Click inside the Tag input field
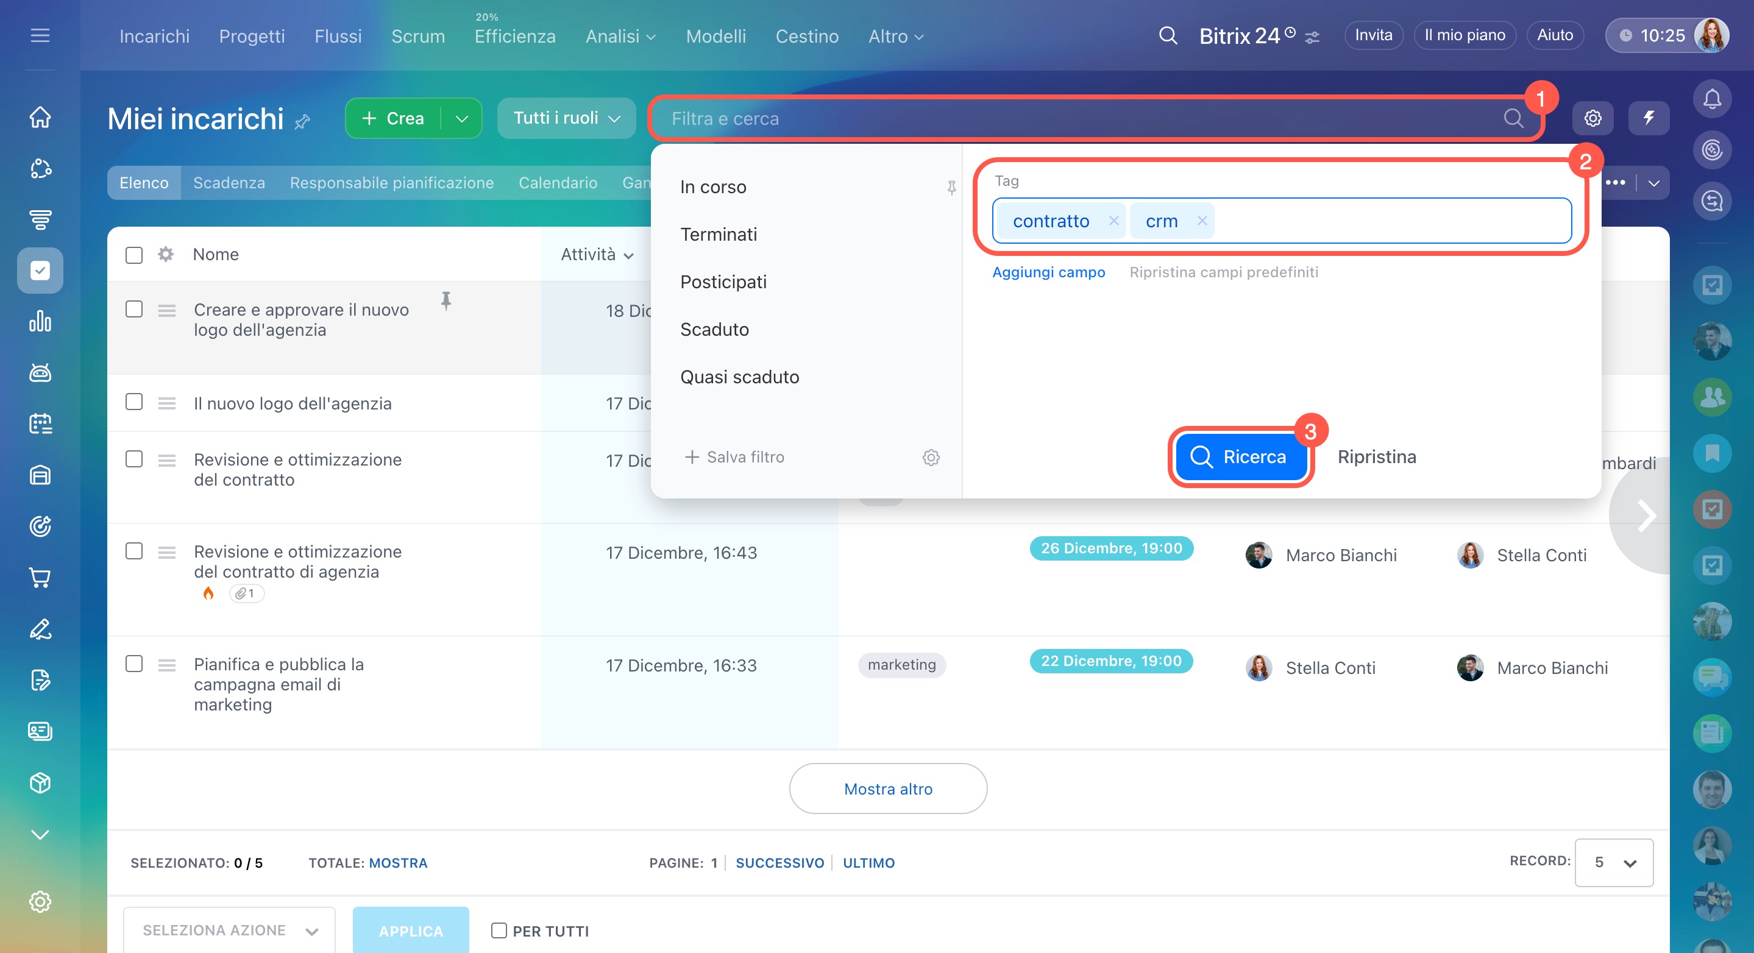Viewport: 1754px width, 953px height. [1389, 221]
